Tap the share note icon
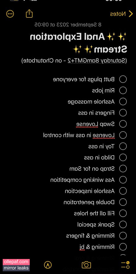Viewport: 136px width, 274px height. [x=29, y=13]
